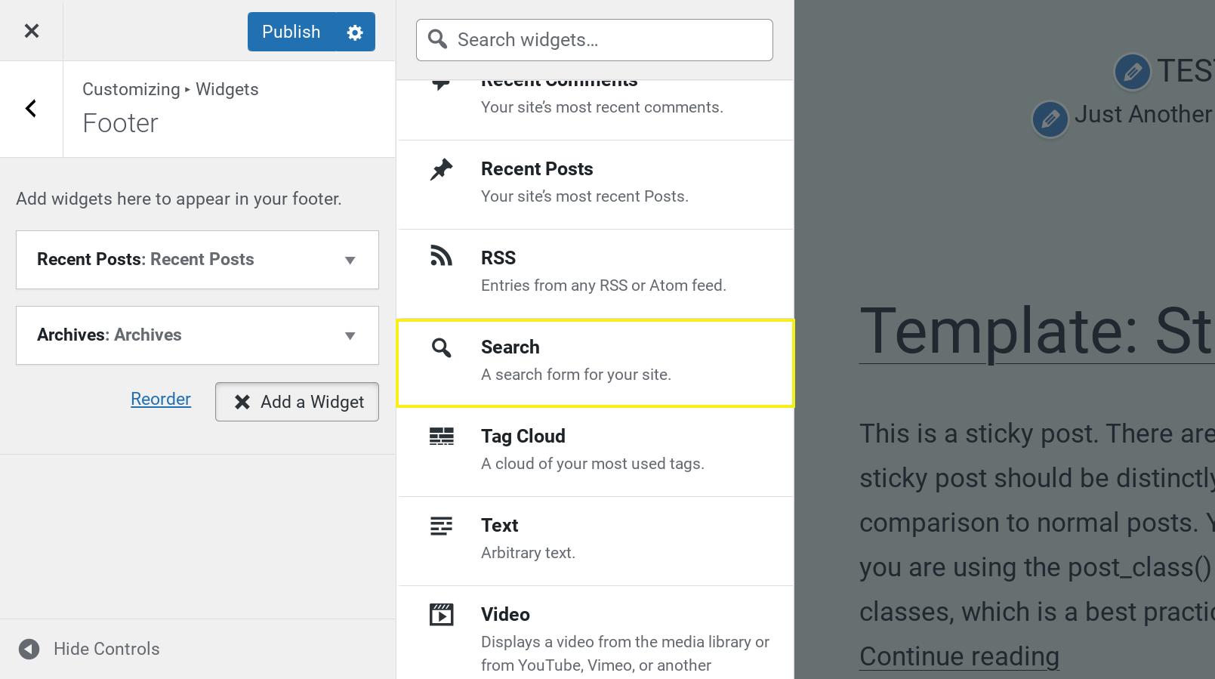Viewport: 1215px width, 679px height.
Task: Edit site title via pencil icon
Action: (1132, 72)
